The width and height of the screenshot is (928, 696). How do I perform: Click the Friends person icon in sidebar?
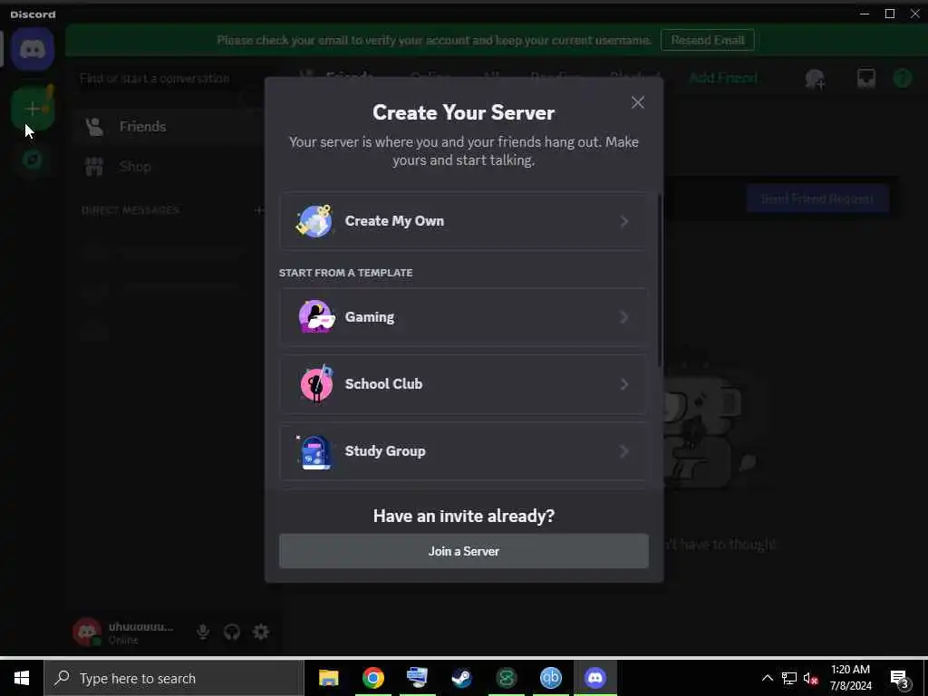click(94, 127)
